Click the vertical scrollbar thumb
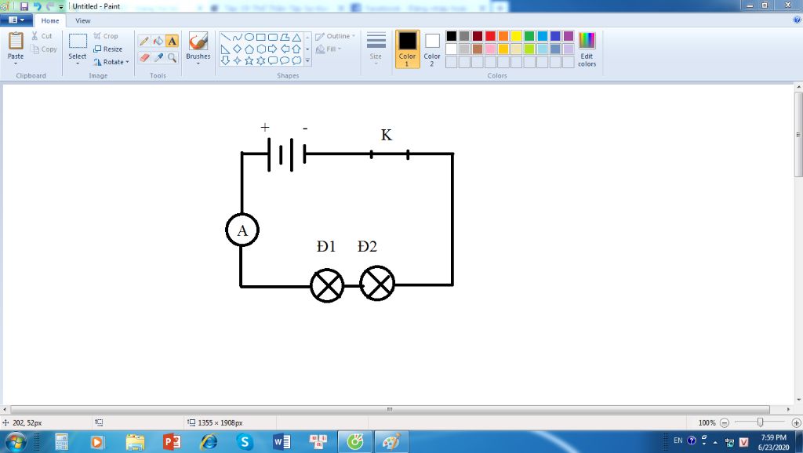The width and height of the screenshot is (803, 453). [798, 135]
